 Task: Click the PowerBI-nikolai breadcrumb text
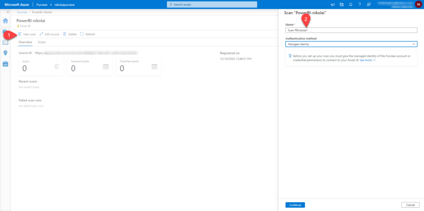pyautogui.click(x=42, y=12)
